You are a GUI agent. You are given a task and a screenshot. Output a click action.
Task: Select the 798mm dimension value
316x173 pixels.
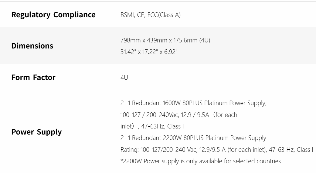(x=130, y=40)
